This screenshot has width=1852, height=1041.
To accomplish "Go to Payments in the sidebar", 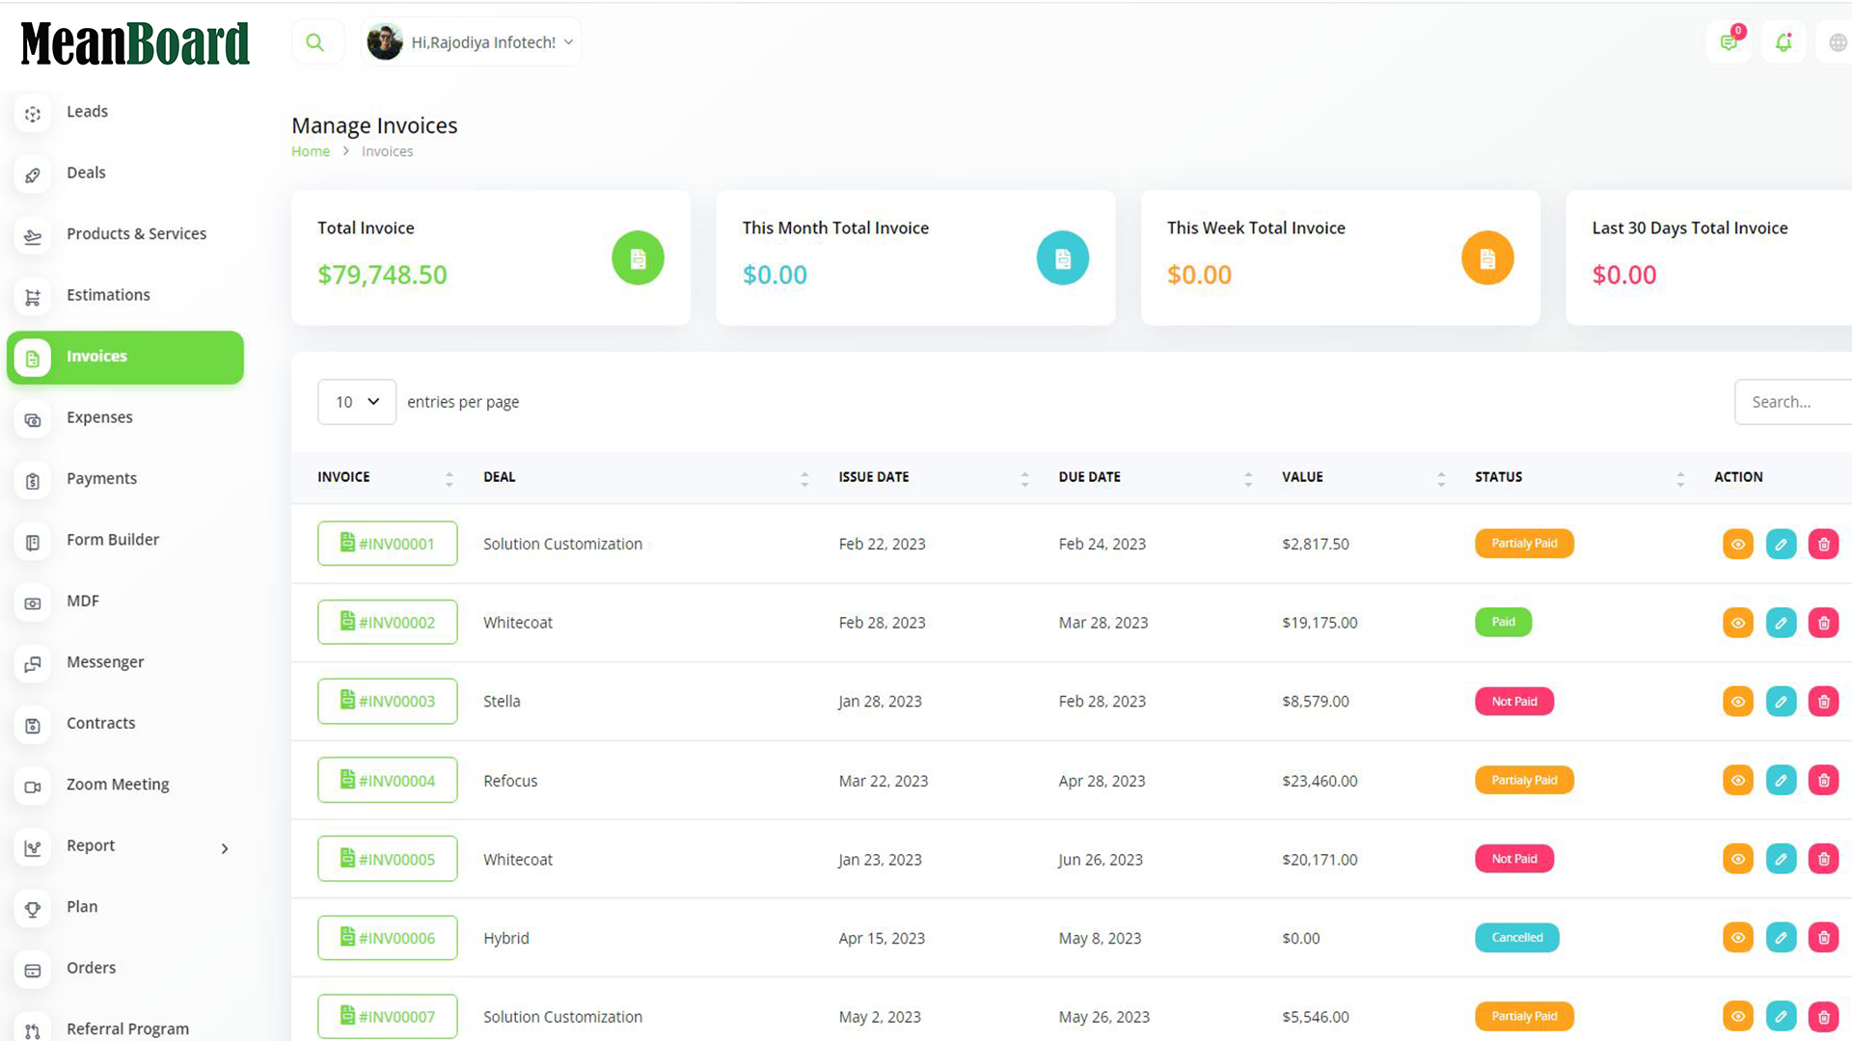I will tap(101, 478).
